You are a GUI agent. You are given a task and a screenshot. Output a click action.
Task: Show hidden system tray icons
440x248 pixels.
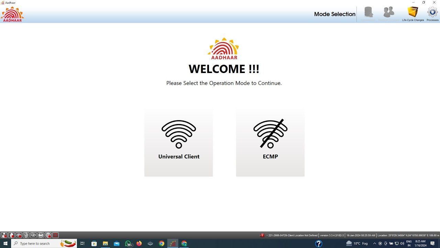tap(375, 244)
